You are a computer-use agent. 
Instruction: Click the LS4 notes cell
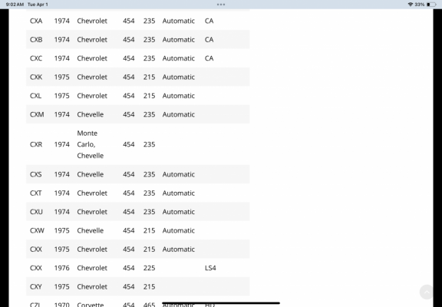pos(210,268)
